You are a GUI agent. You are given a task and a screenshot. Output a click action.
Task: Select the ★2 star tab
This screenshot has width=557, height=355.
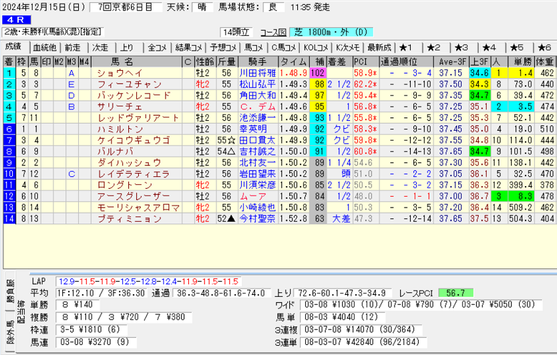(433, 47)
